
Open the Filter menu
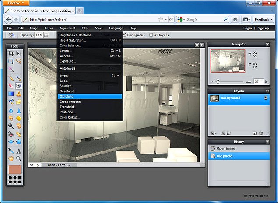(x=85, y=28)
